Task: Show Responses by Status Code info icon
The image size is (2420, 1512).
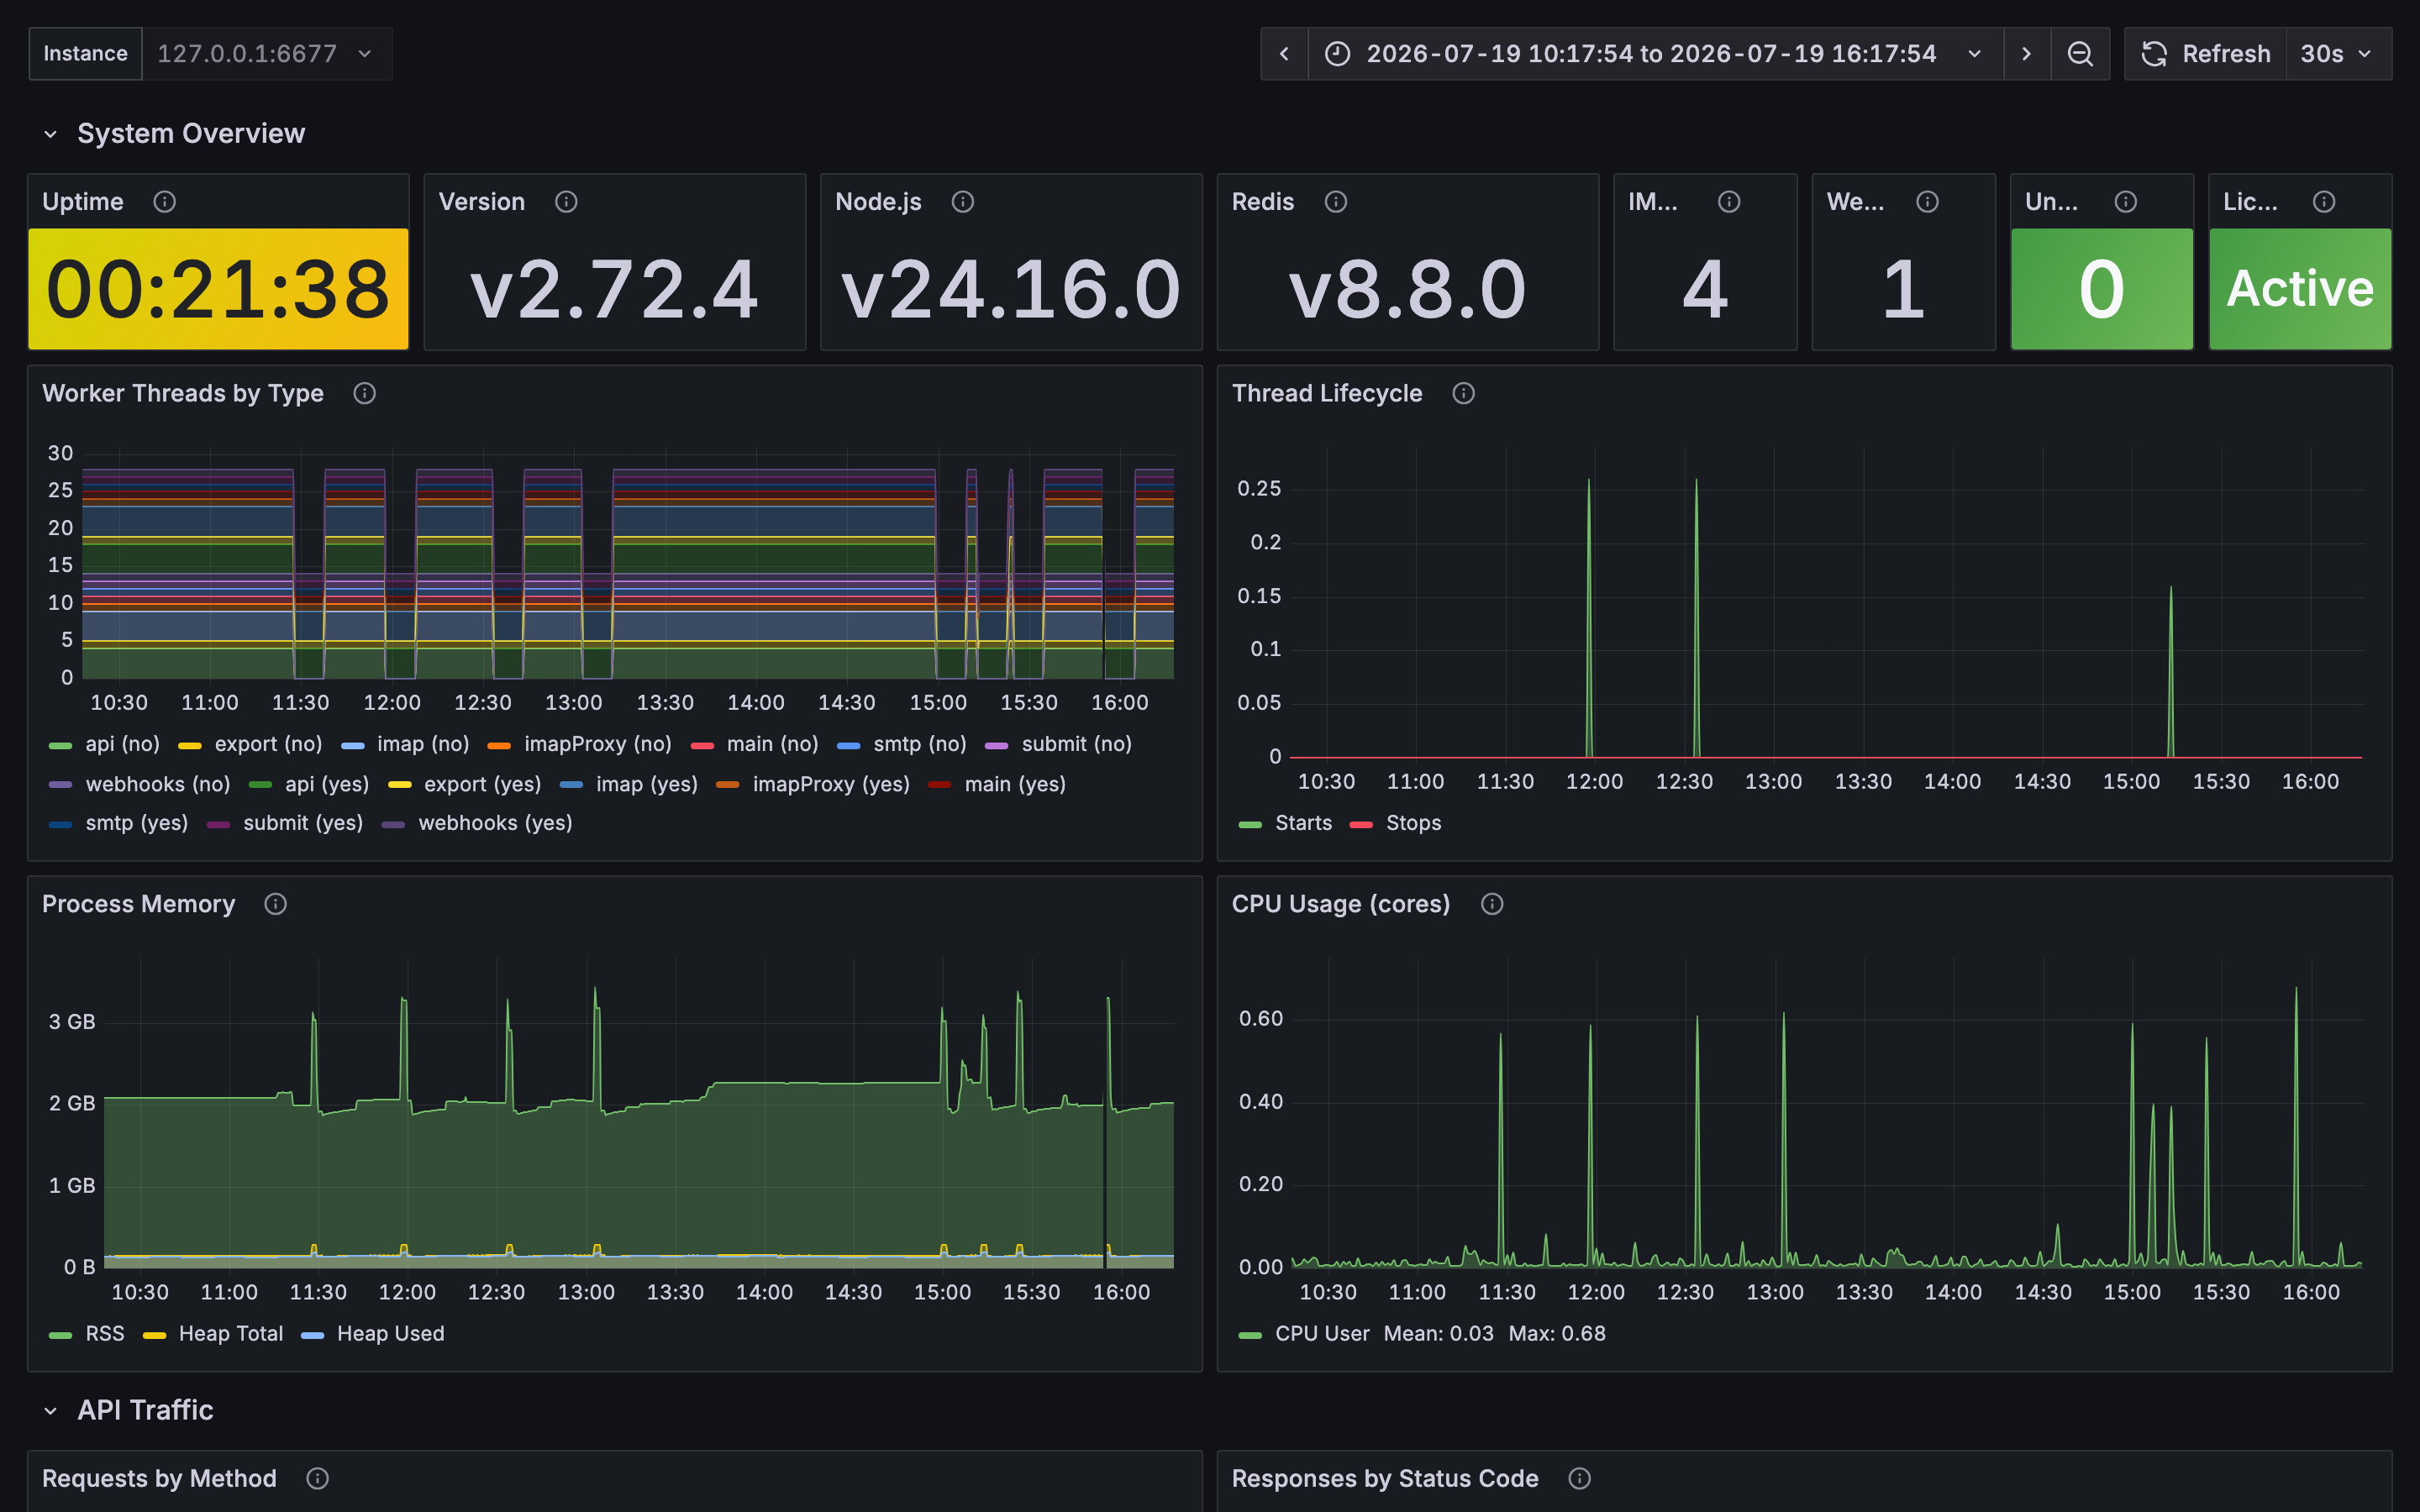Action: [x=1580, y=1478]
